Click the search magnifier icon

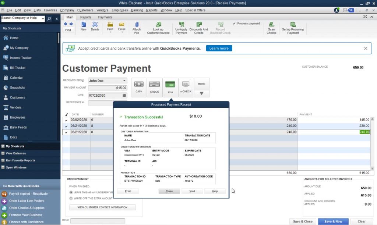(49, 19)
